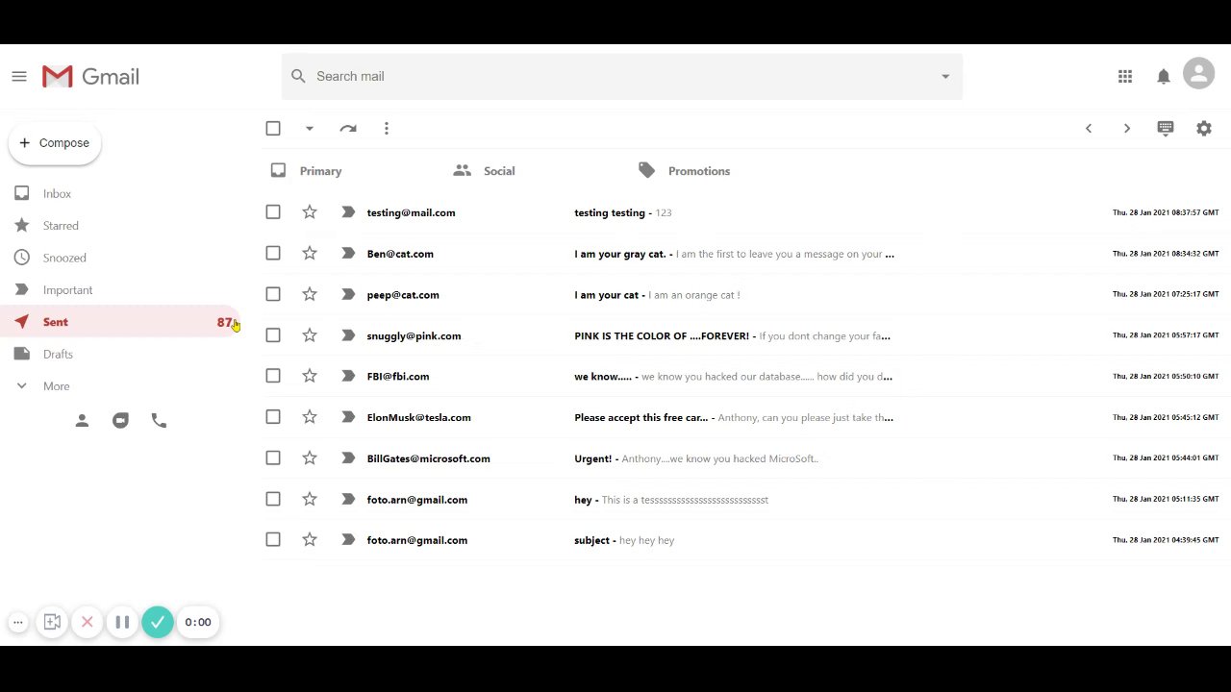Switch to the Promotions tab

[684, 171]
